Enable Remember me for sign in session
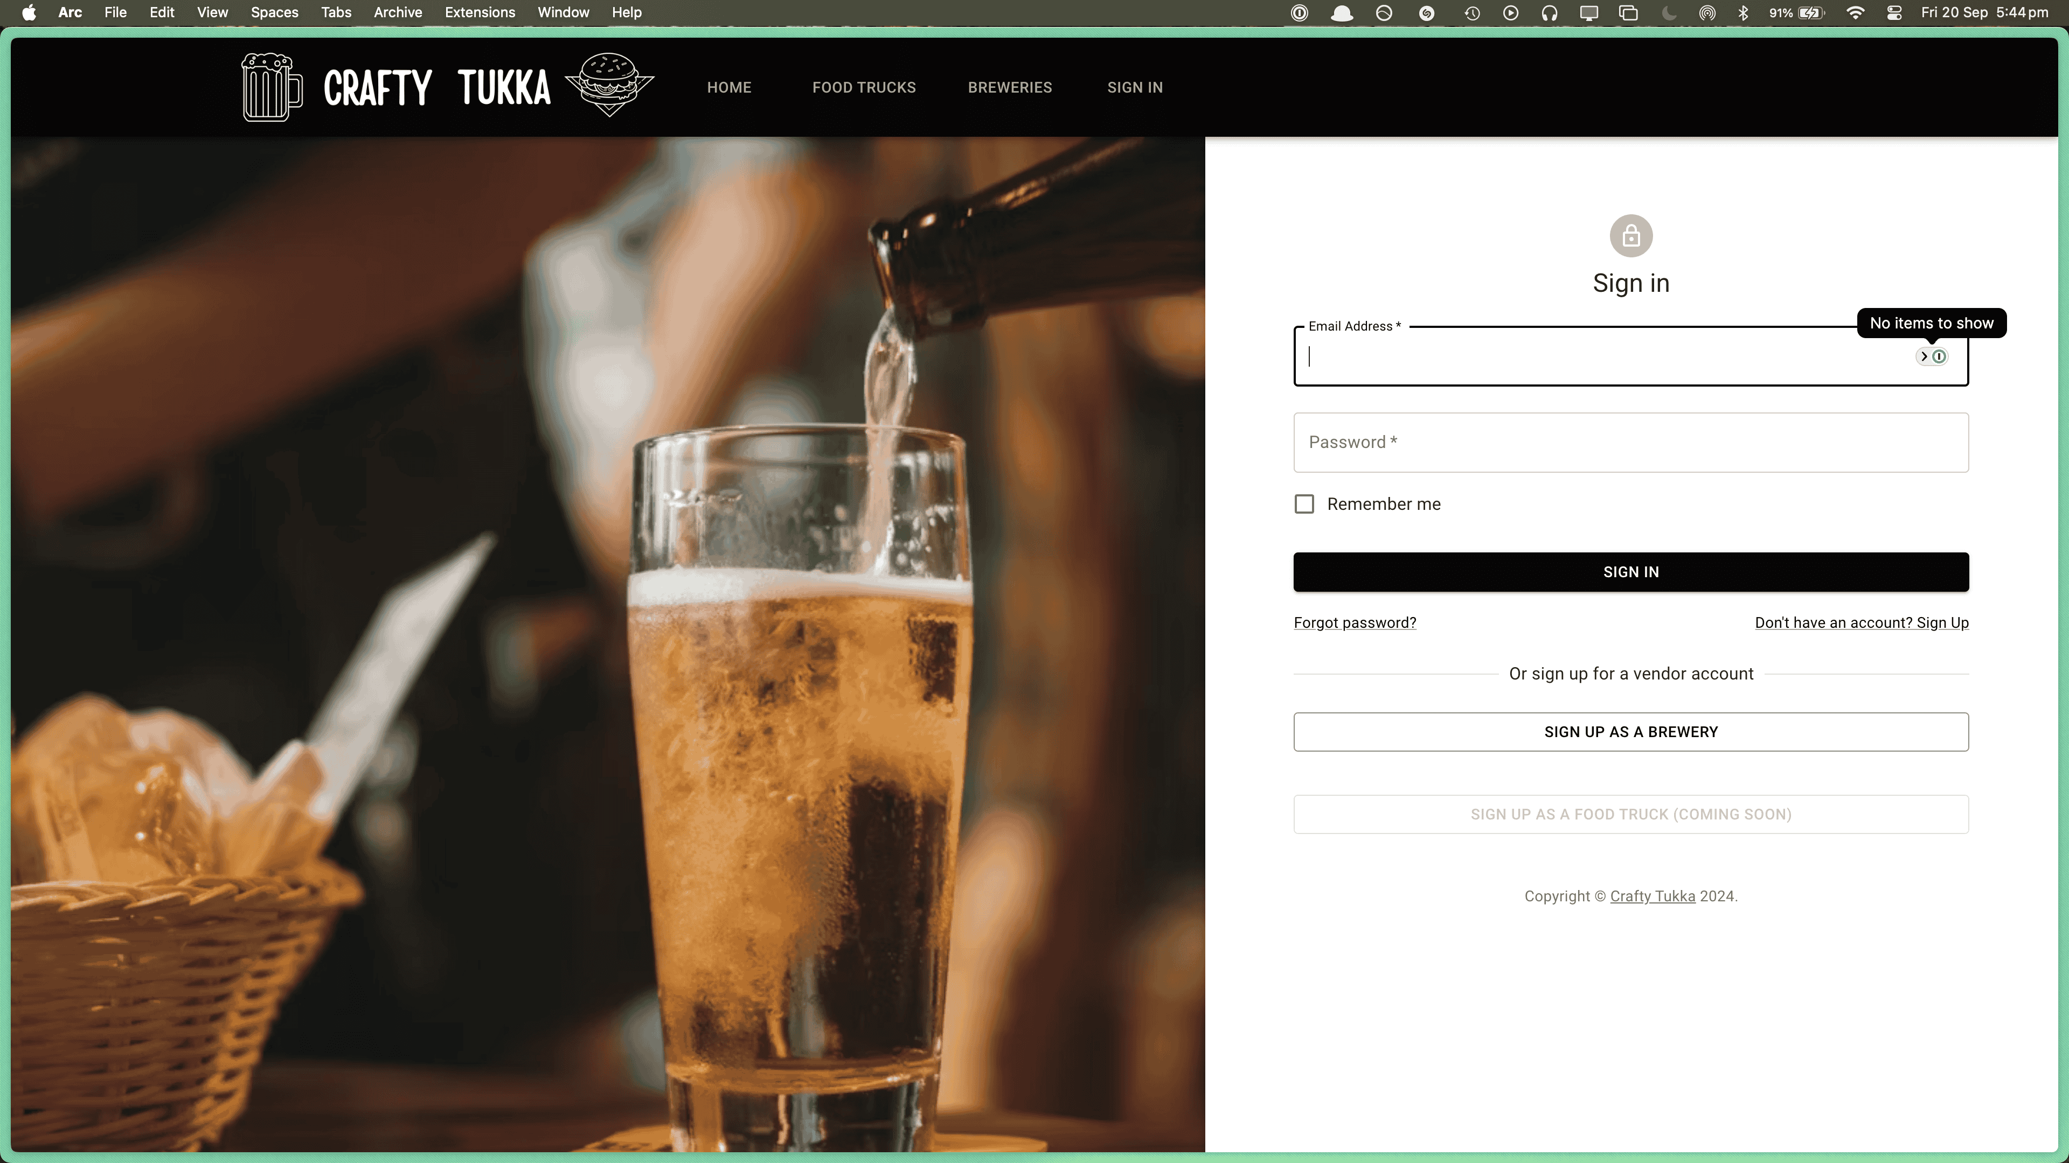Image resolution: width=2069 pixels, height=1163 pixels. (1304, 504)
